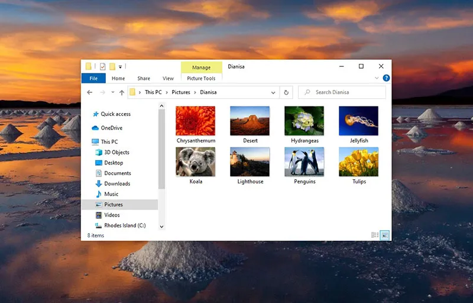Open the File menu
The width and height of the screenshot is (473, 303).
coord(93,78)
